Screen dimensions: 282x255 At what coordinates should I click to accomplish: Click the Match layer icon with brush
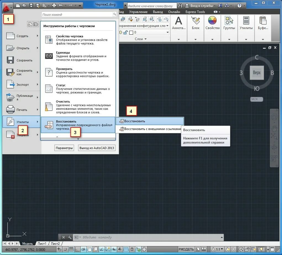(131, 19)
